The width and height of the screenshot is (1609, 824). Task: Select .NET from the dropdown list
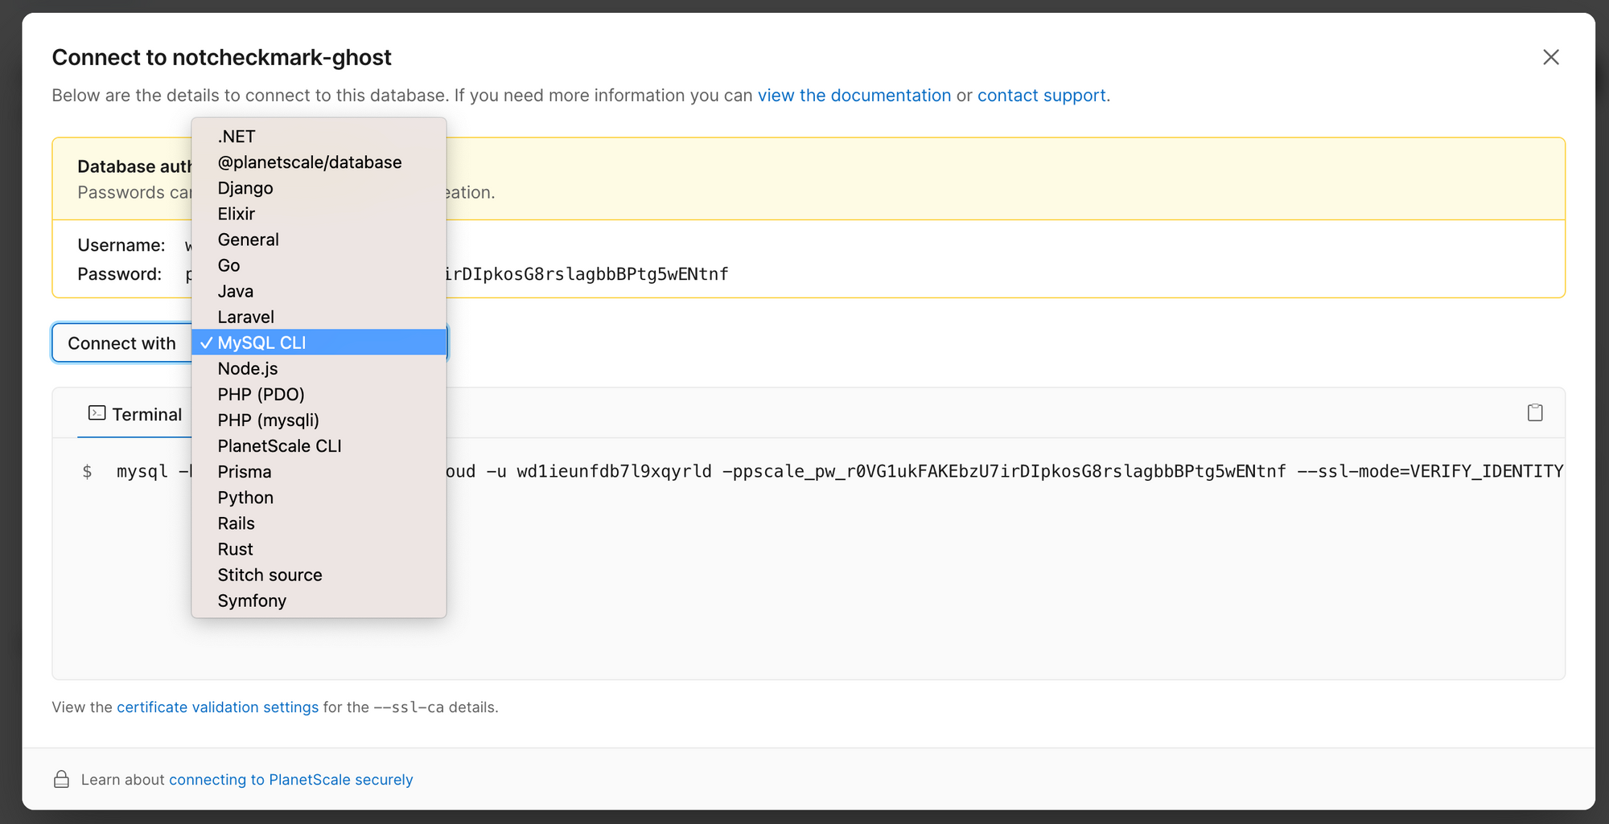tap(237, 137)
